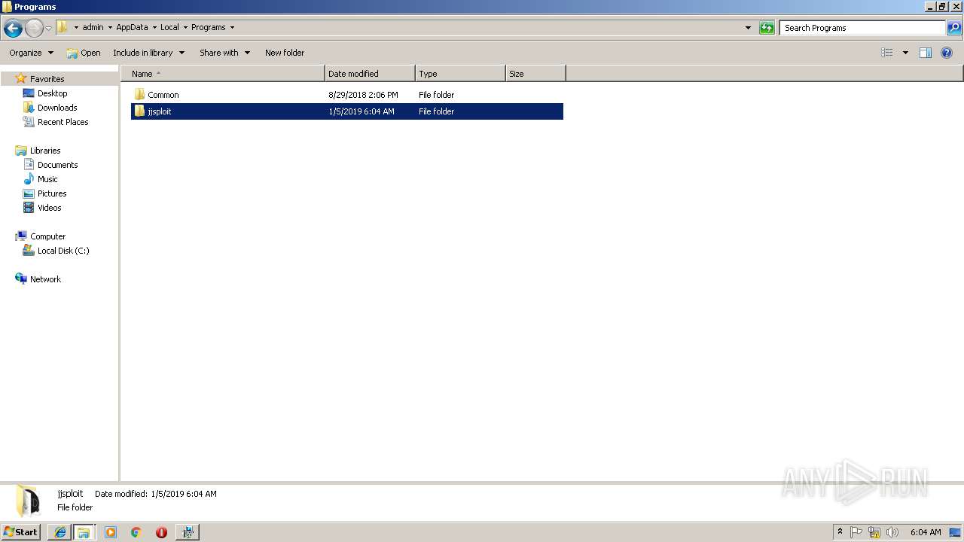Select Libraries in navigation pane
Viewport: 964px width, 542px height.
45,151
